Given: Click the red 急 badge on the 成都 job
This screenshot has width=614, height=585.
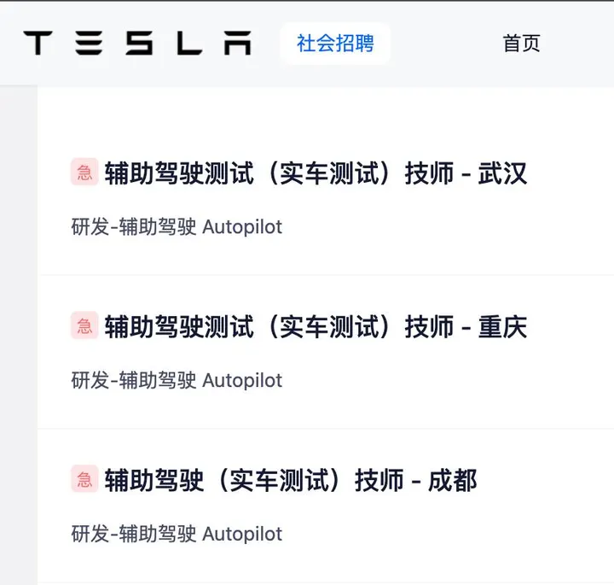Looking at the screenshot, I should tap(84, 479).
